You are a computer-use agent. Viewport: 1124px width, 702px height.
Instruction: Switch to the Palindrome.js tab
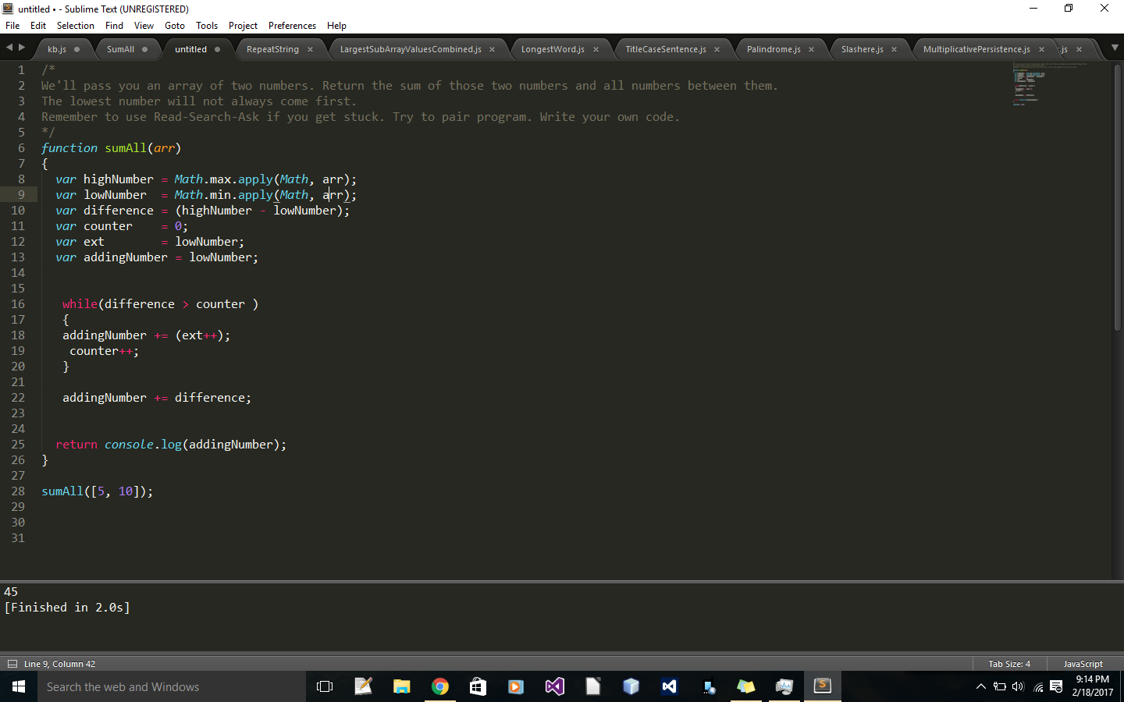(x=775, y=48)
